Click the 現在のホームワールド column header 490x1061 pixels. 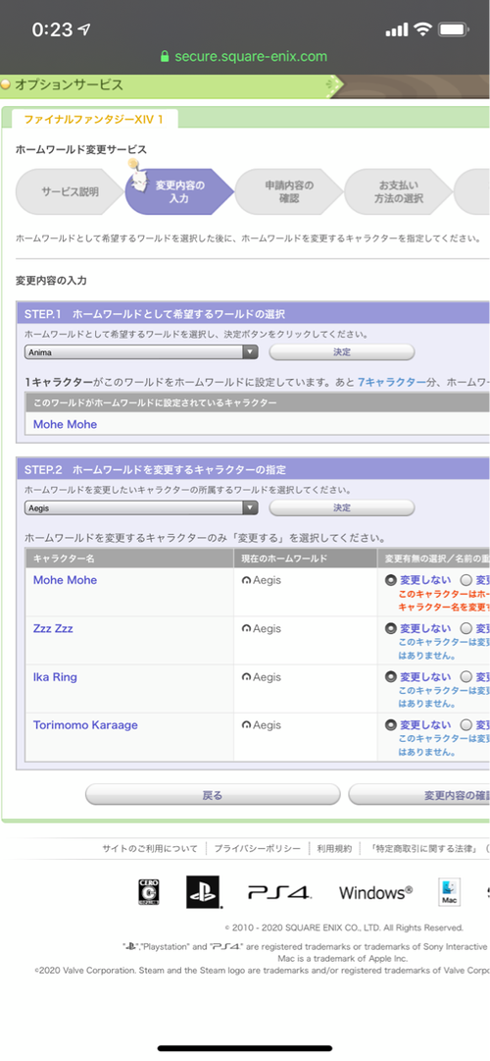click(x=306, y=558)
